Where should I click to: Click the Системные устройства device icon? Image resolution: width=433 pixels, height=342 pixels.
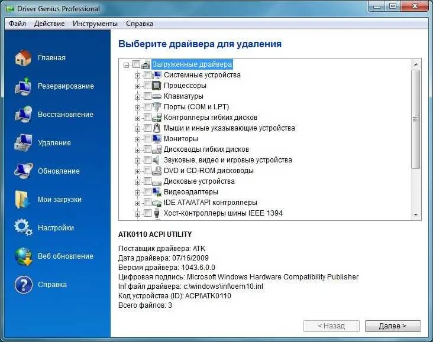tap(157, 75)
